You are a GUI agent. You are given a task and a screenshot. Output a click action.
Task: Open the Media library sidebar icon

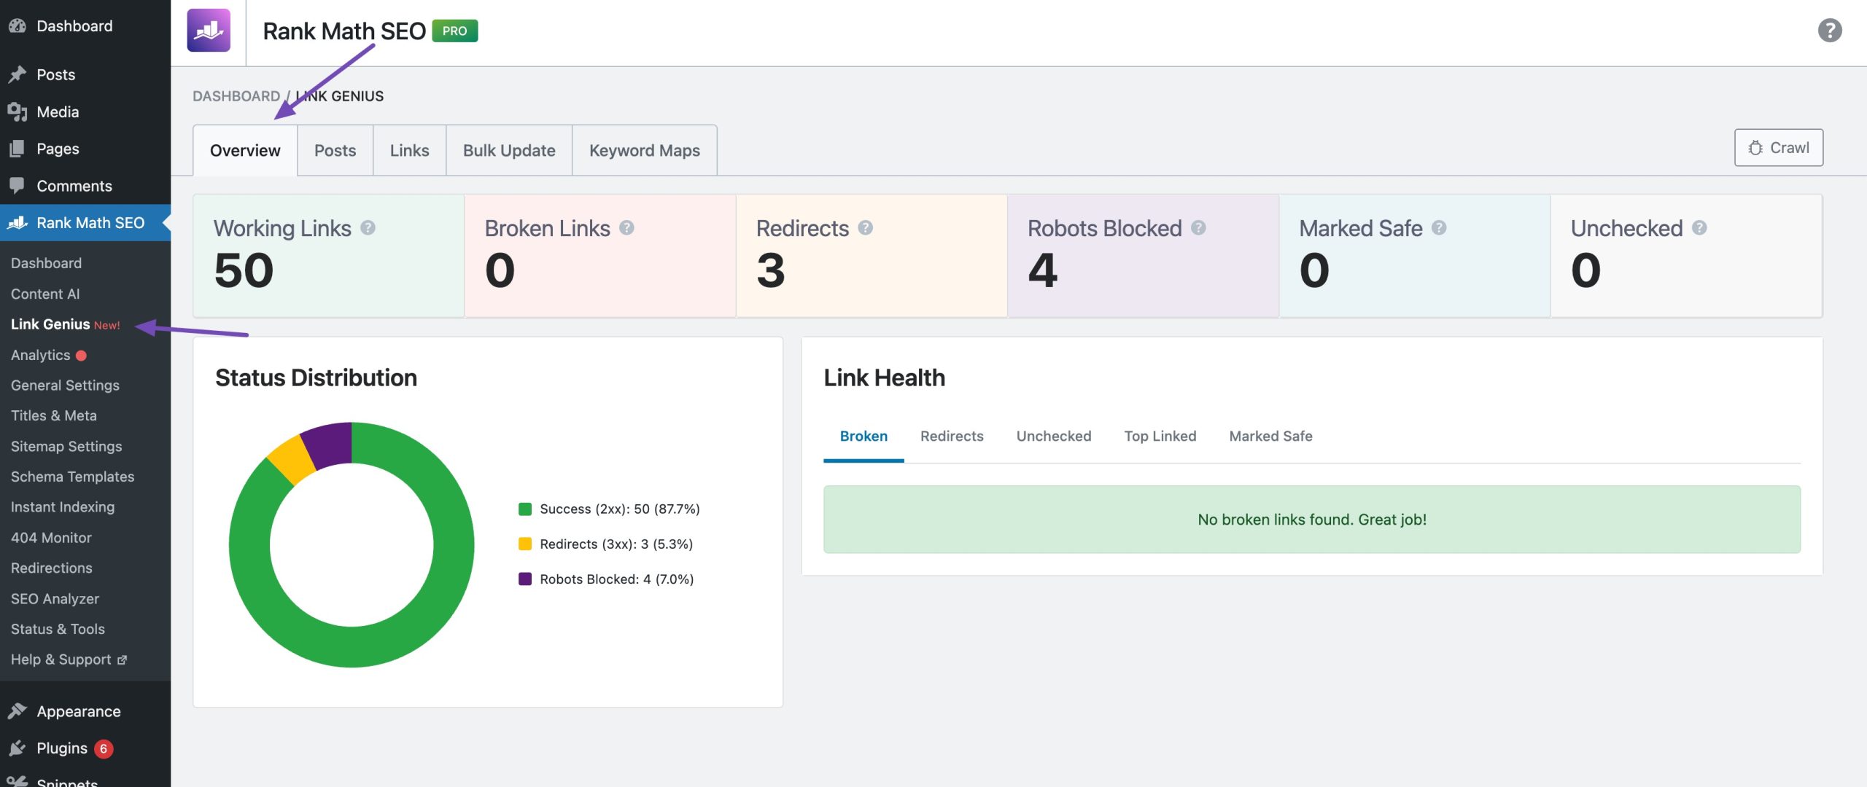coord(18,111)
